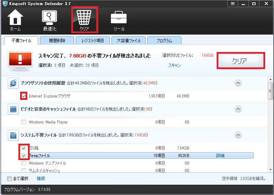The width and height of the screenshot is (274, 195).
Task: Collapse the ブラウザソフトの使用履歴 section
Action: (238, 83)
